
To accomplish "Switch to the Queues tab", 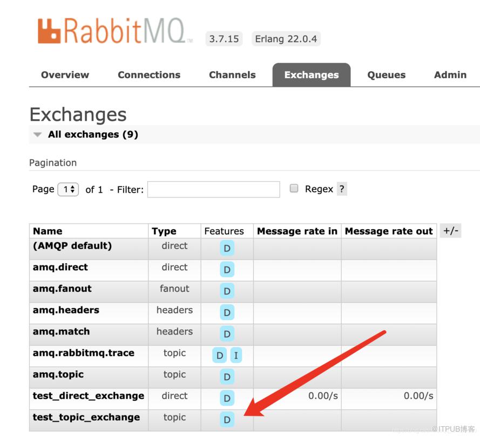I will tap(387, 75).
